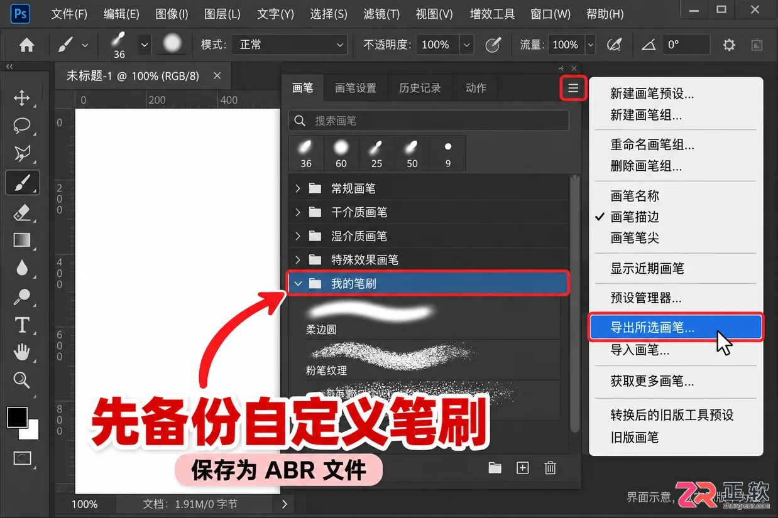Open the flow 100% dropdown arrow

[x=590, y=45]
